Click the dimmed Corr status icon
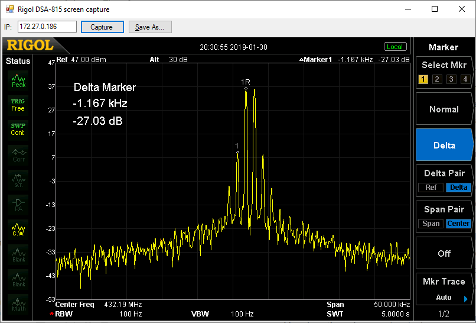476x323 pixels. pos(18,155)
